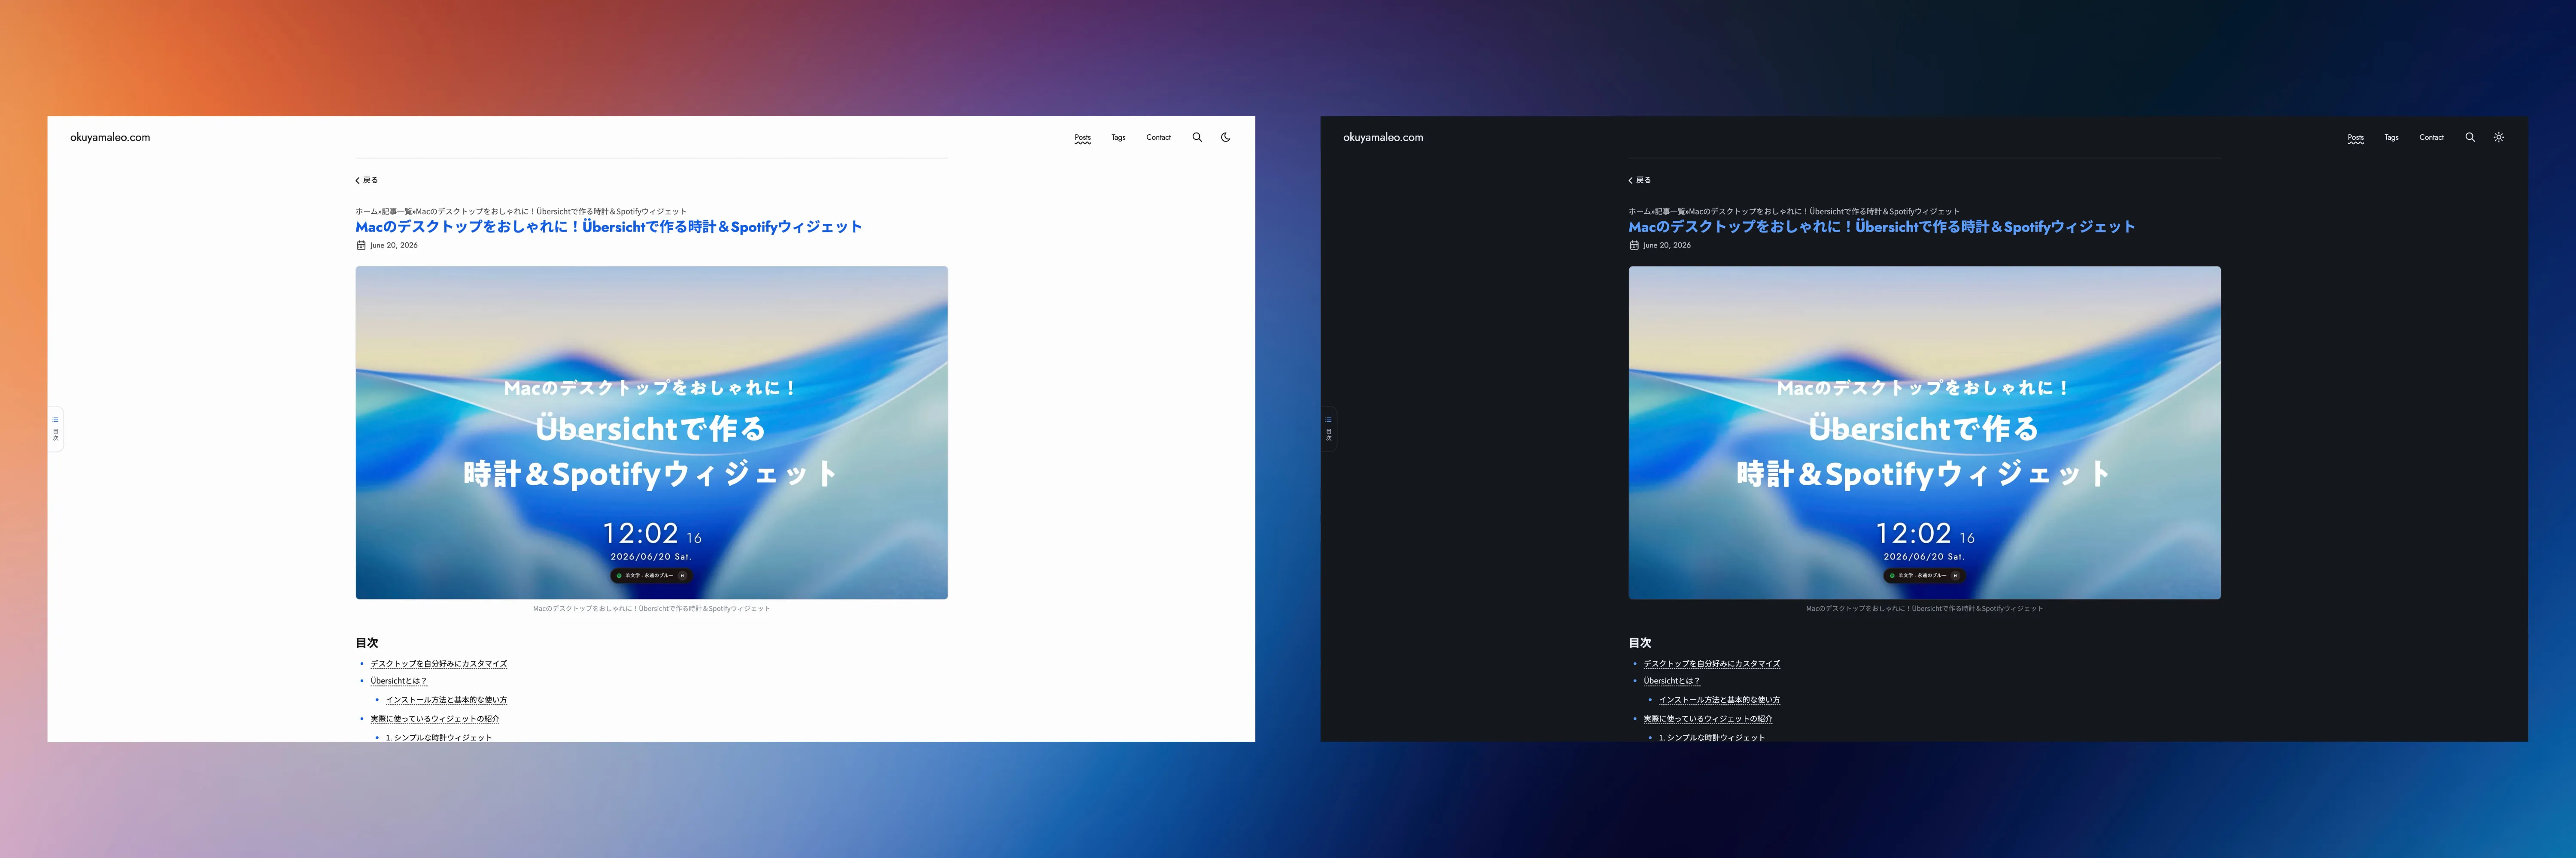
Task: Jump to インストール方法と基本的な使い方 in dark window
Action: tap(1720, 700)
